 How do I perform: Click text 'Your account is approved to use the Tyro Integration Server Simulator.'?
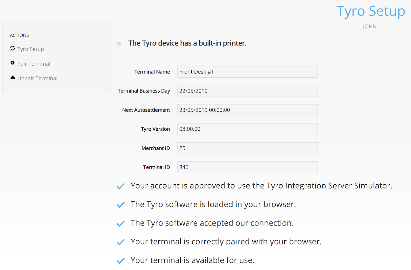coord(261,186)
